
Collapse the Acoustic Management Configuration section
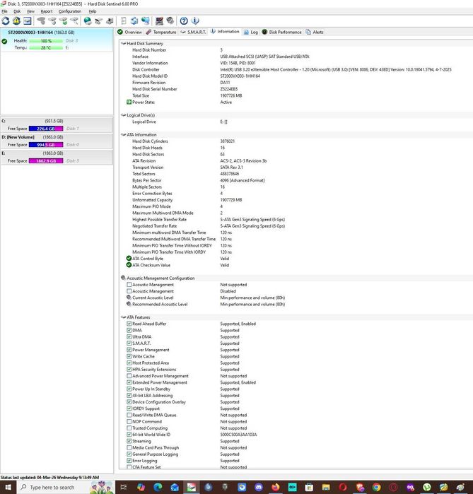(x=123, y=278)
